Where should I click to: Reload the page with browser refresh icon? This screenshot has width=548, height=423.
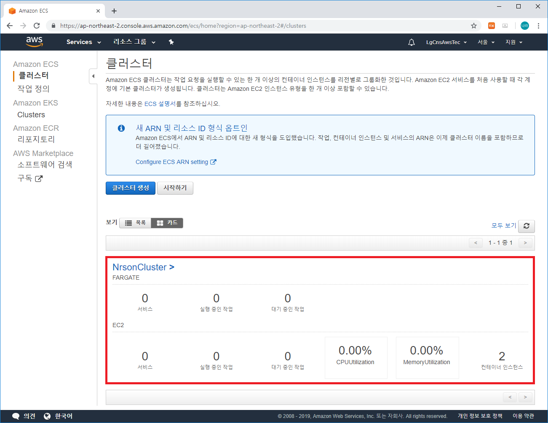(x=37, y=26)
